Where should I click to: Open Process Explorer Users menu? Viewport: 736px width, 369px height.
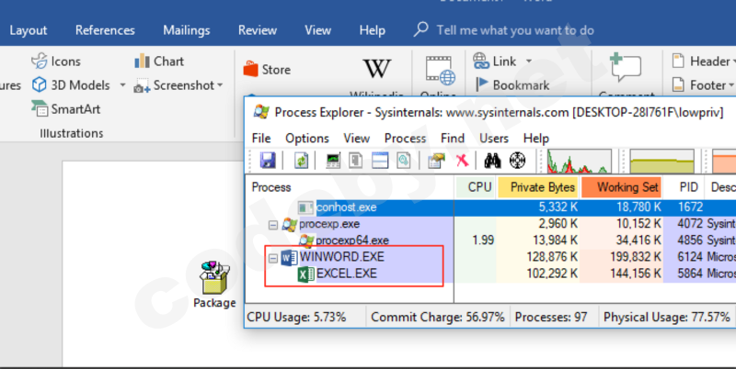tap(494, 138)
